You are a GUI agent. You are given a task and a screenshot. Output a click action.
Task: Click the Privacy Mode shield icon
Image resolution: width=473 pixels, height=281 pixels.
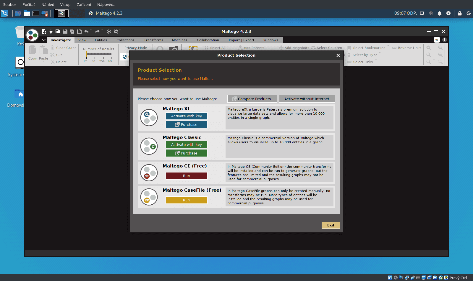(x=125, y=57)
